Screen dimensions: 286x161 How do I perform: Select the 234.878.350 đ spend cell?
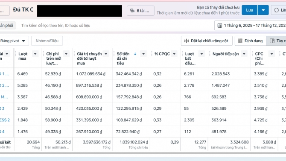[131, 85]
